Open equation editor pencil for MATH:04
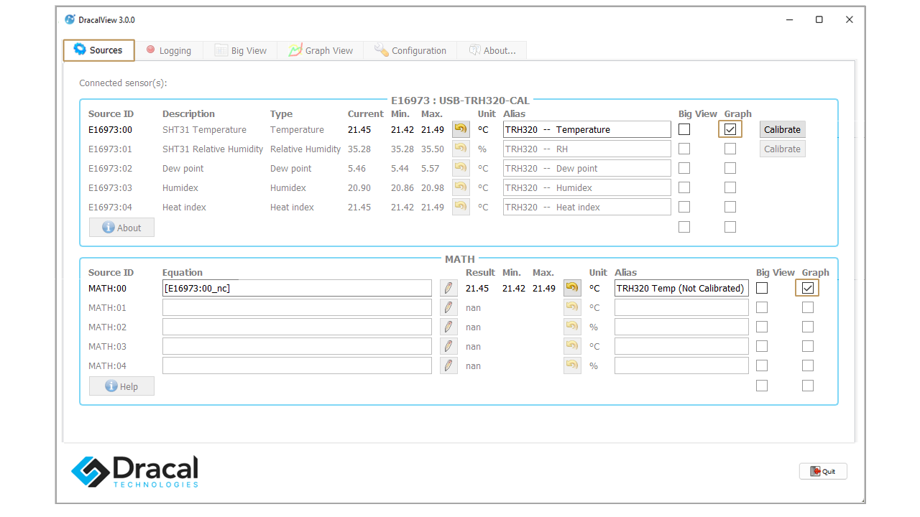The width and height of the screenshot is (920, 517). tap(448, 365)
